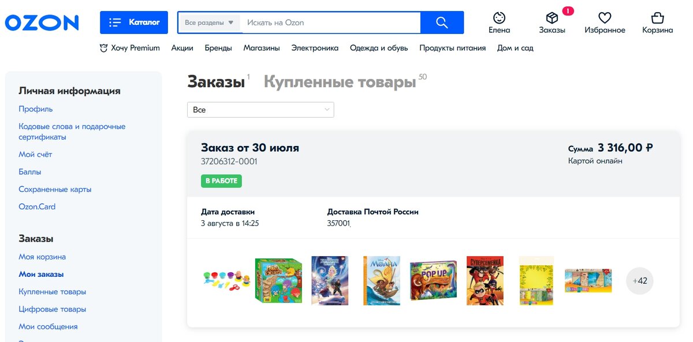This screenshot has height=342, width=693.
Task: Click Хочу Premium link with crown icon
Action: pyautogui.click(x=130, y=48)
